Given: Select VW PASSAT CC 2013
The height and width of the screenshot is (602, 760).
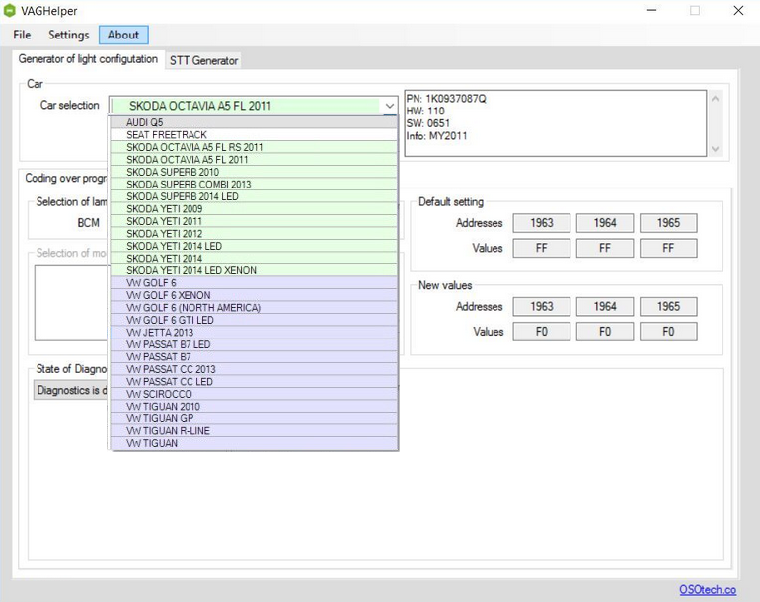Looking at the screenshot, I should point(254,369).
